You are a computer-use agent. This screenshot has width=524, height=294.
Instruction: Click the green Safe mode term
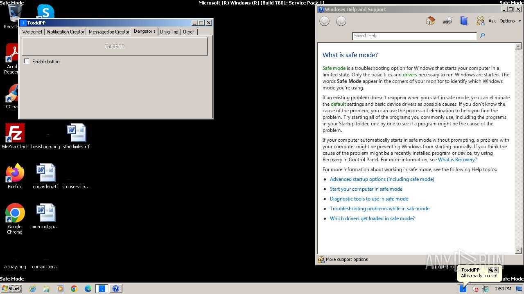tap(334, 68)
